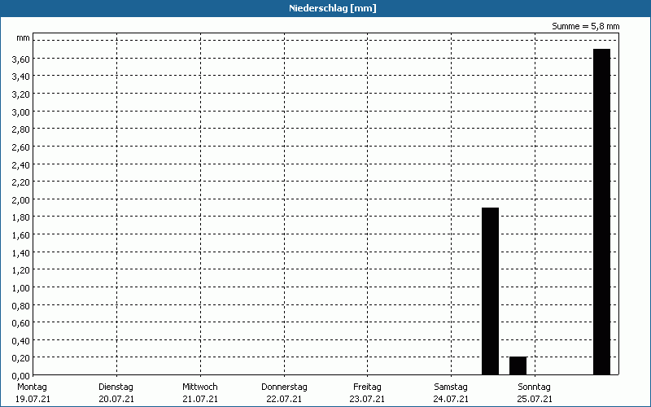Viewport: 651px width, 407px height.
Task: Click the 'Samstag' axis label
Action: (x=451, y=387)
